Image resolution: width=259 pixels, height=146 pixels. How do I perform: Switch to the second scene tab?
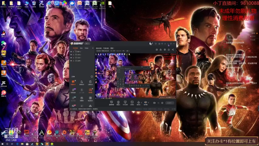click(x=81, y=48)
